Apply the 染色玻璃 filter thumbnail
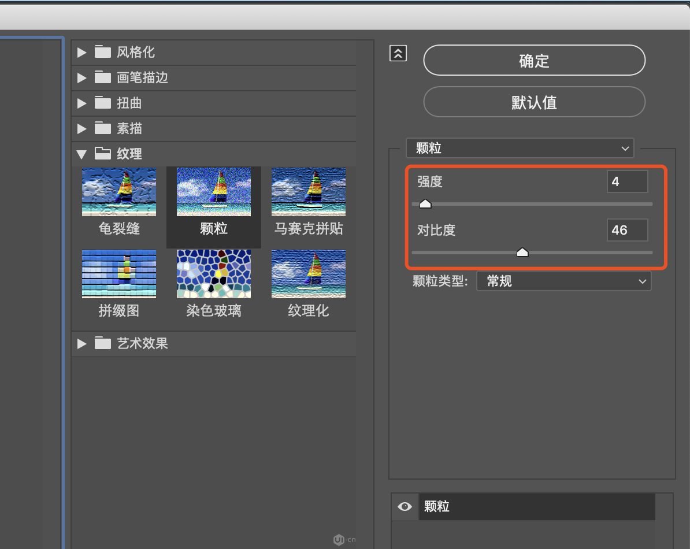The image size is (690, 549). (214, 274)
